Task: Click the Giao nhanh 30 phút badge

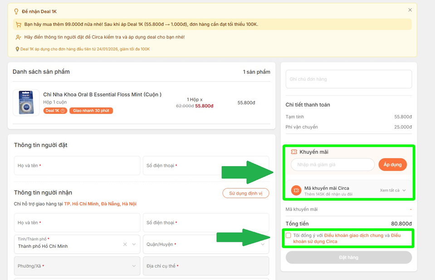Action: tap(91, 111)
